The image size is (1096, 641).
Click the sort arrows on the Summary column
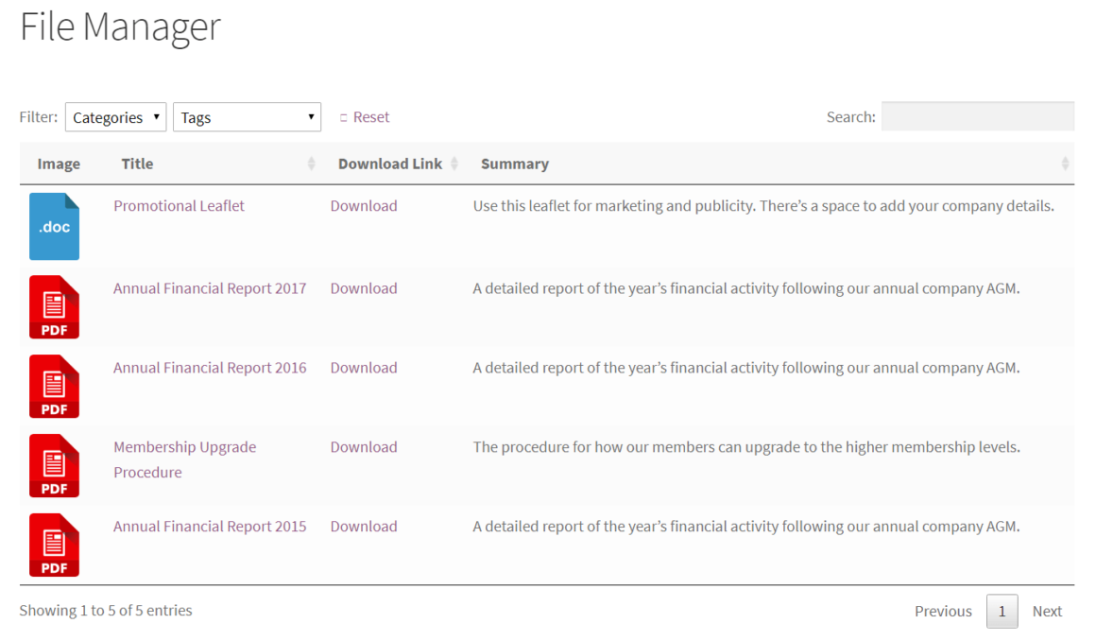tap(1068, 164)
